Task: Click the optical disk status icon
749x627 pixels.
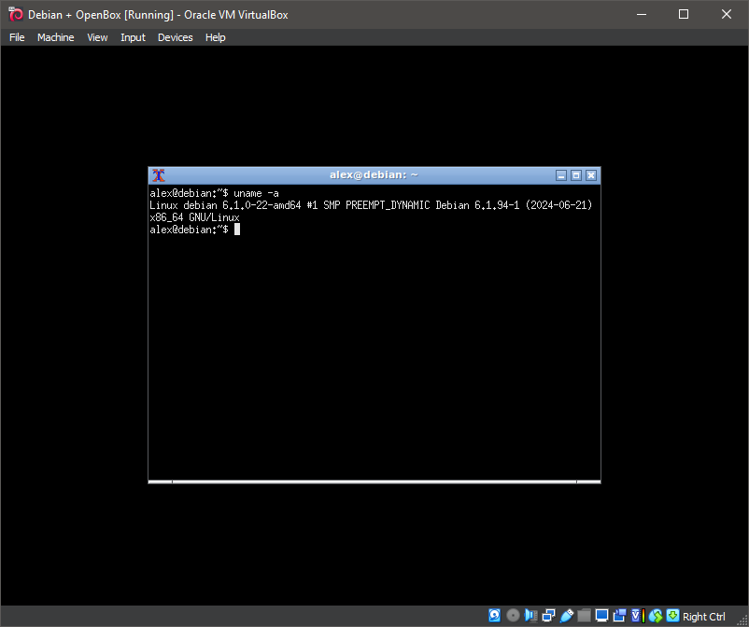Action: [x=513, y=616]
